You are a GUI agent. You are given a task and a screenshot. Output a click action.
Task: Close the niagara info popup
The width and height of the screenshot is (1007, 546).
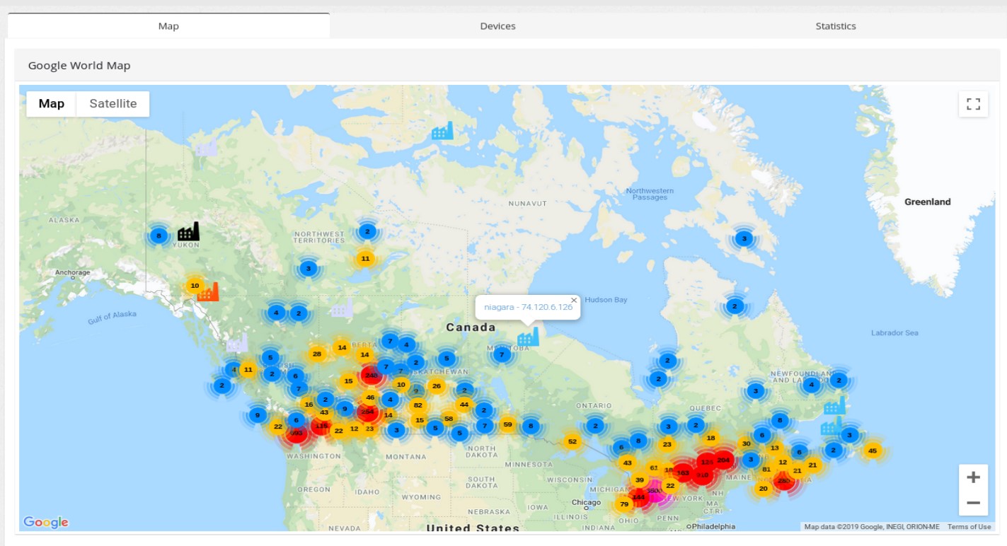click(x=574, y=300)
